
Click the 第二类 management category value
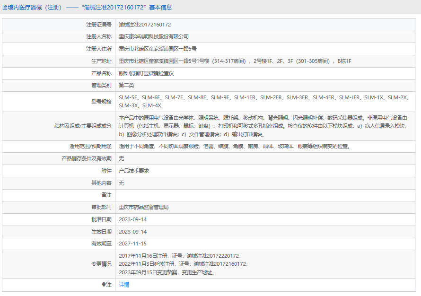point(126,86)
